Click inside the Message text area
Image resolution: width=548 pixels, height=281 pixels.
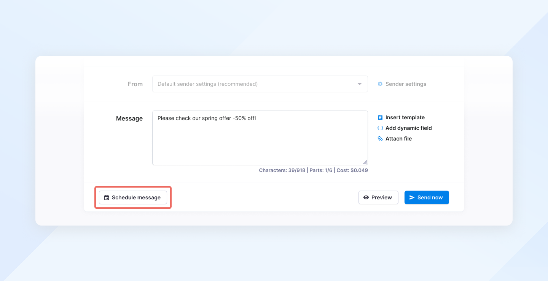(x=260, y=140)
